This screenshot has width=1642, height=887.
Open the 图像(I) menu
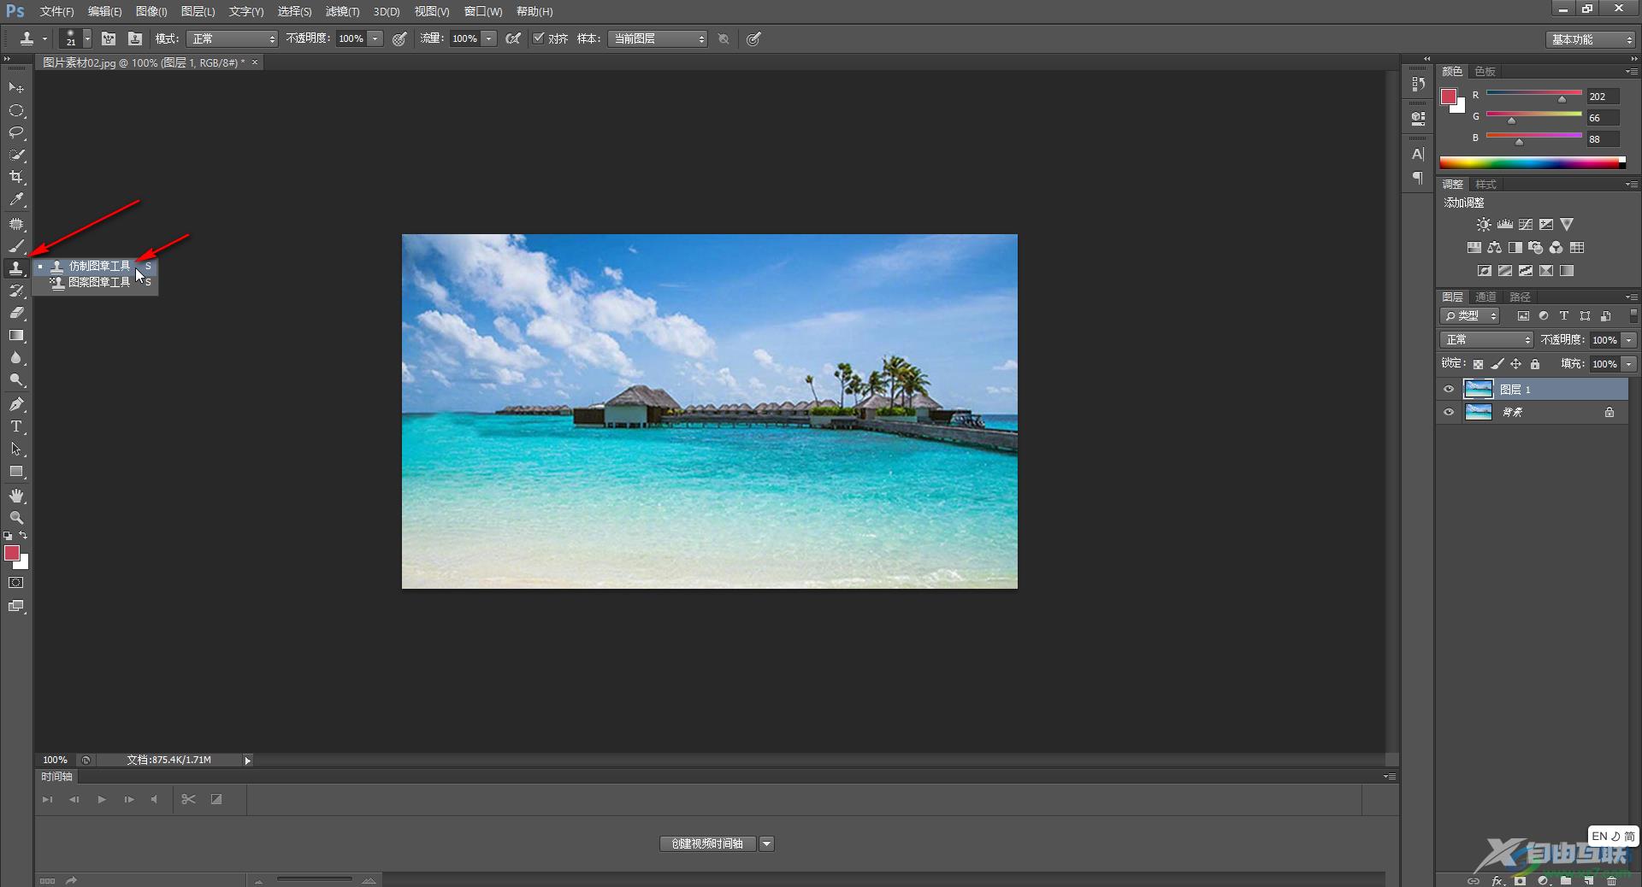(151, 11)
